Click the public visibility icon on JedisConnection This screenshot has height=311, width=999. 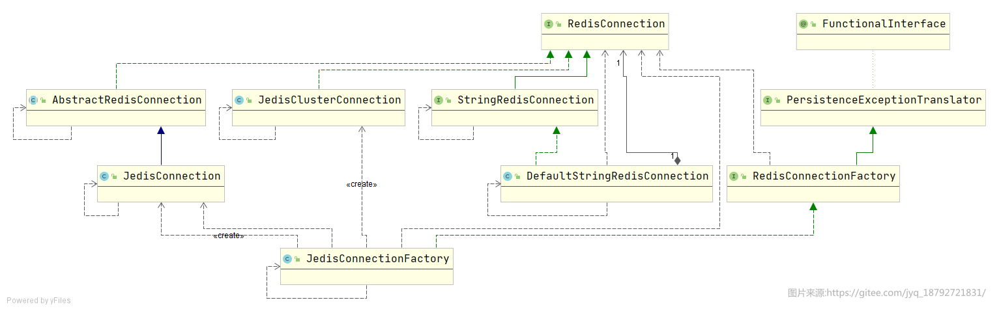pos(114,177)
